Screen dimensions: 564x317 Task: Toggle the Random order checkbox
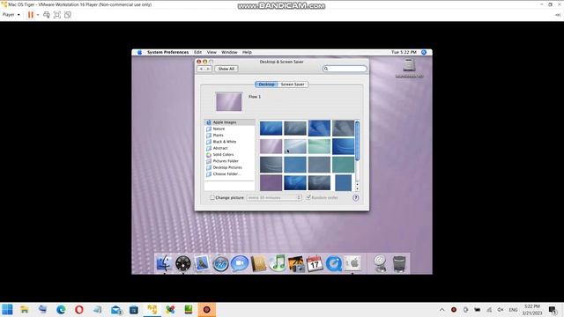pos(308,197)
